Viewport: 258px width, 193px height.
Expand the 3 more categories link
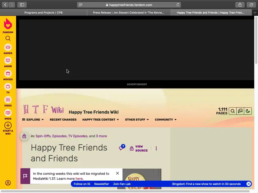point(101,136)
